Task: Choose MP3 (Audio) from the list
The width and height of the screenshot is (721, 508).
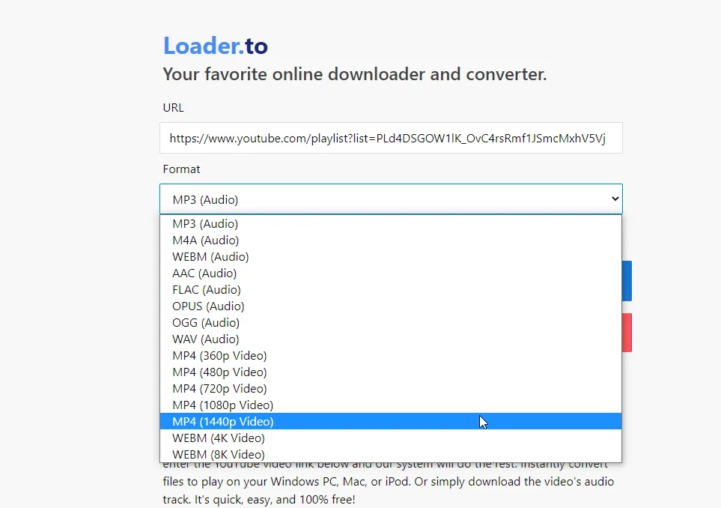Action: click(x=391, y=223)
